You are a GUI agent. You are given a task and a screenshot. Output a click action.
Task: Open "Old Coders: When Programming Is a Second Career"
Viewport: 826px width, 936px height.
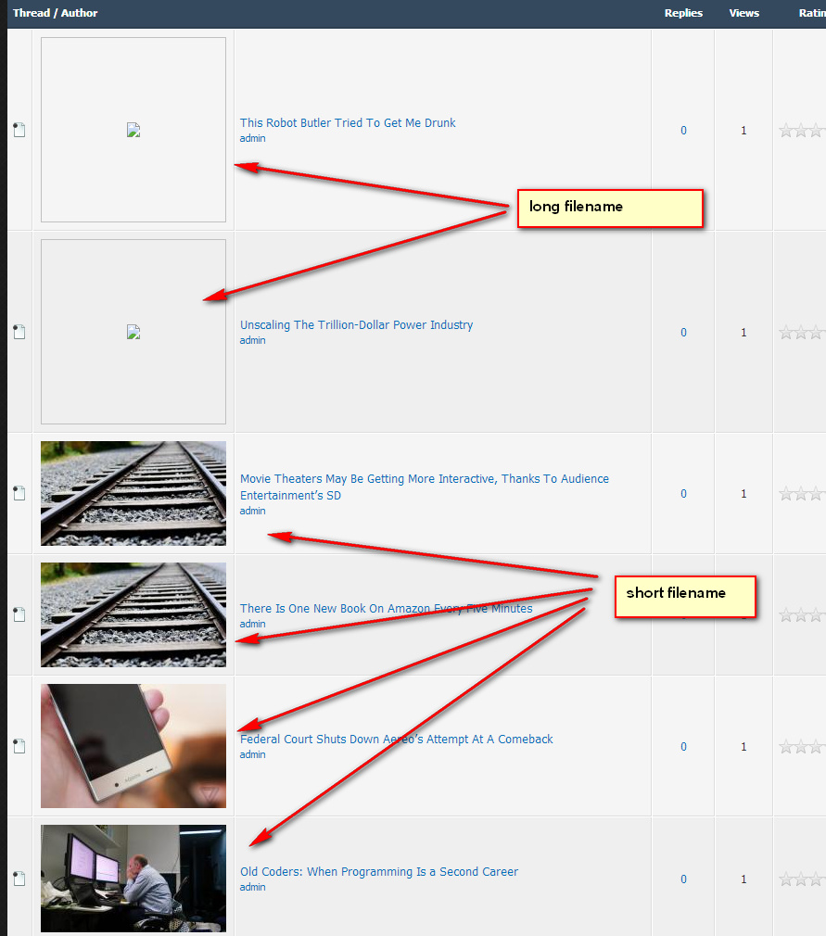[379, 872]
